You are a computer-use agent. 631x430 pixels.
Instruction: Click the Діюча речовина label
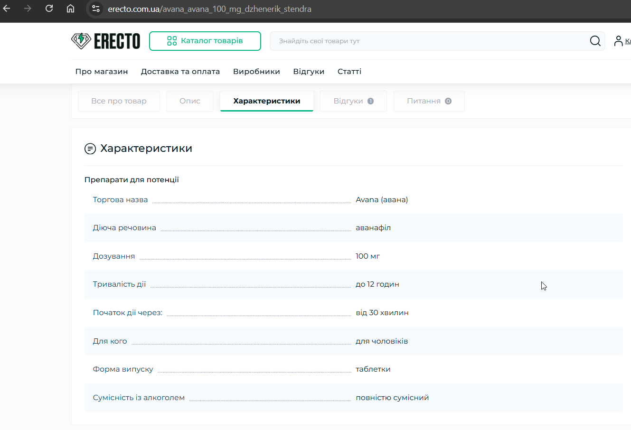(124, 228)
